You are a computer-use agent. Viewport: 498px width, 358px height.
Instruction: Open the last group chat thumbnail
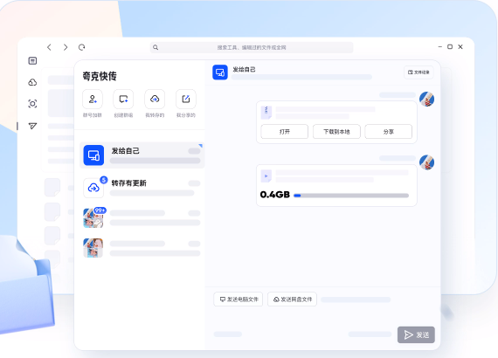point(93,248)
